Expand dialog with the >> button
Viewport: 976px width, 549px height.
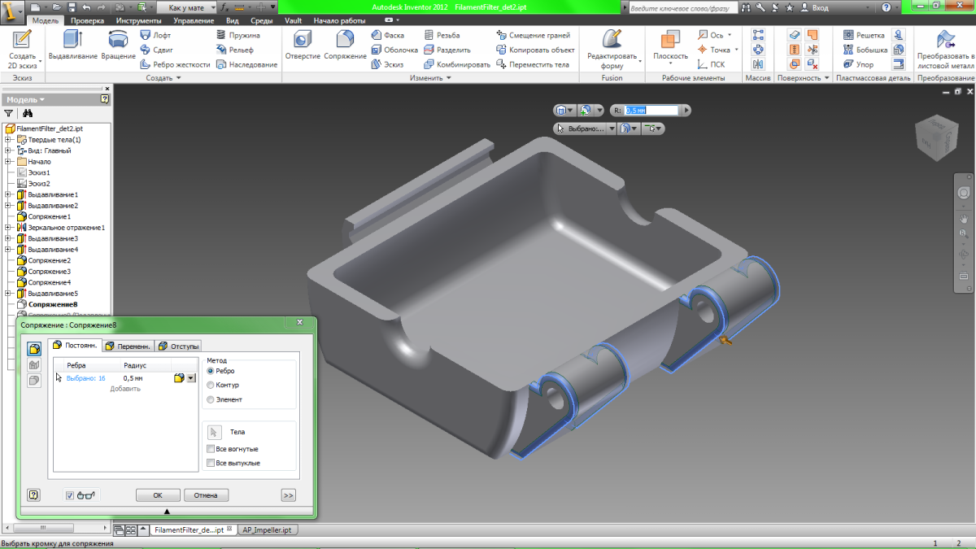[x=288, y=495]
